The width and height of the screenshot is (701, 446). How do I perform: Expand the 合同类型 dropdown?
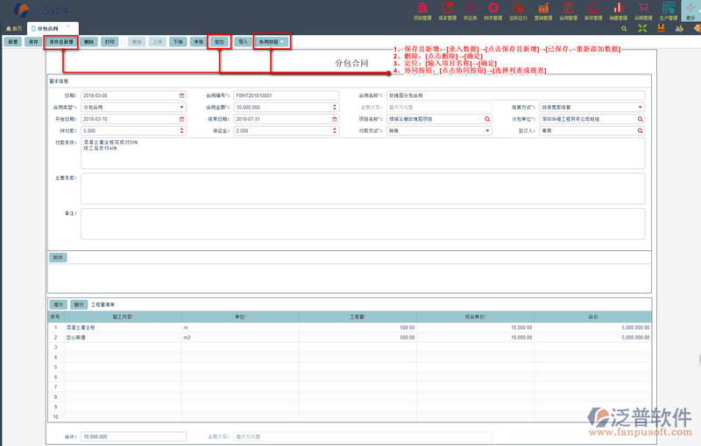(x=182, y=108)
